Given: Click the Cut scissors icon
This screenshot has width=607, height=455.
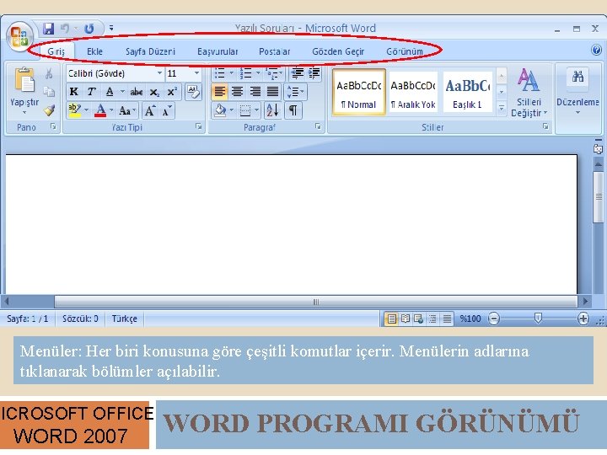Looking at the screenshot, I should 49,73.
